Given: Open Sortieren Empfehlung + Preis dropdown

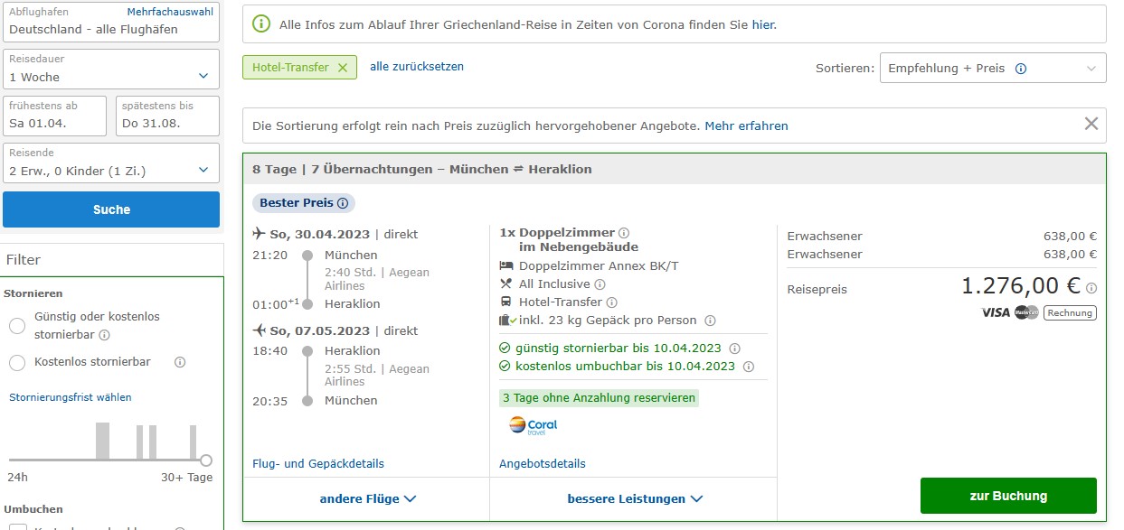Looking at the screenshot, I should (992, 69).
